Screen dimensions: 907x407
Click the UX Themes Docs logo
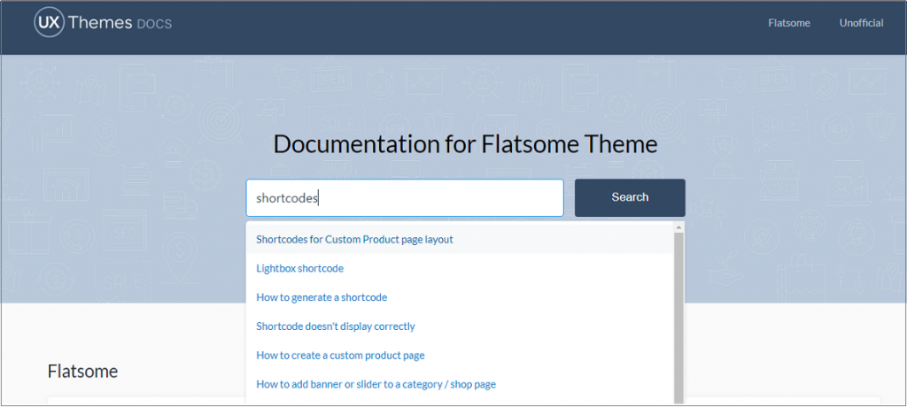[103, 23]
